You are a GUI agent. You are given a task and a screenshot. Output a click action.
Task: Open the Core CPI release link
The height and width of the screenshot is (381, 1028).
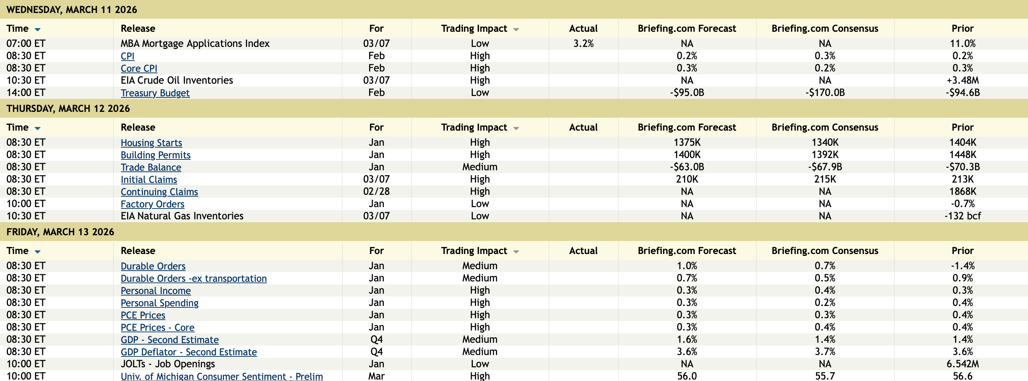[139, 69]
